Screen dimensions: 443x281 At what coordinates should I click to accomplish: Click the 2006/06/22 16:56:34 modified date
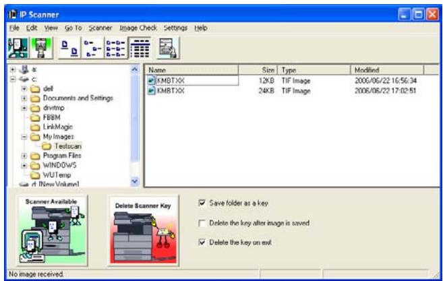386,81
